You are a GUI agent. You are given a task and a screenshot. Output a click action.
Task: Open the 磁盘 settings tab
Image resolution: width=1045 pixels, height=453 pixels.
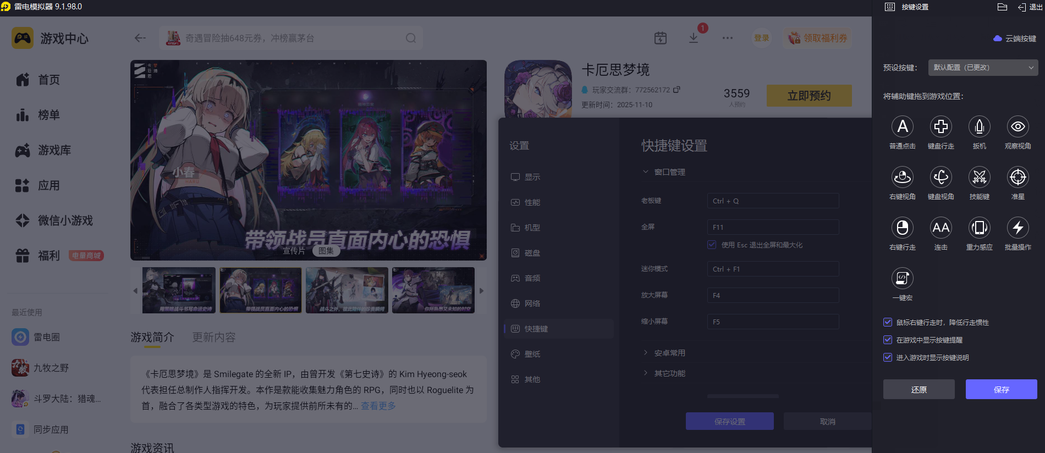tap(559, 253)
